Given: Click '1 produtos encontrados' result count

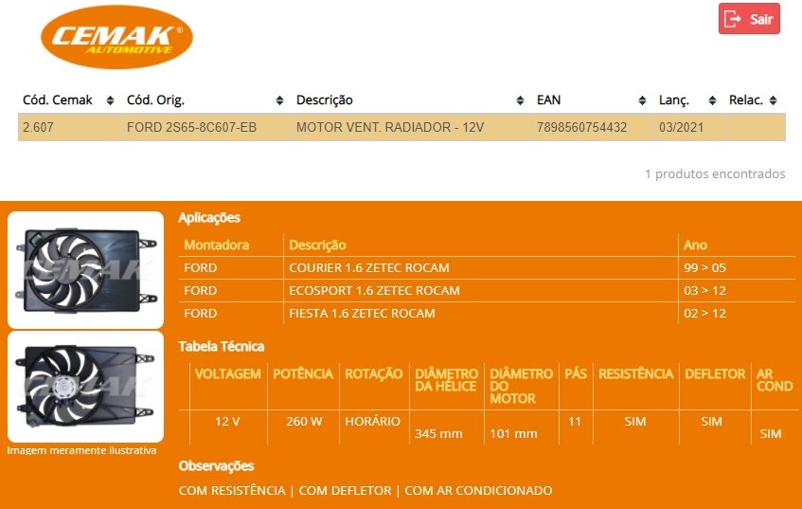Looking at the screenshot, I should click(x=715, y=173).
